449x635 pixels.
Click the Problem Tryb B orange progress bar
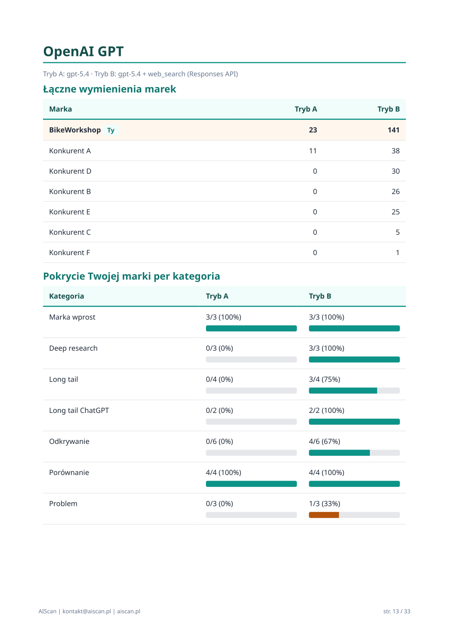[x=324, y=515]
